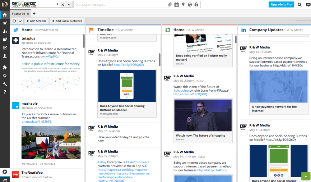The width and height of the screenshot is (311, 182).
Task: Click Upgrade to Pro button
Action: [x=281, y=4]
